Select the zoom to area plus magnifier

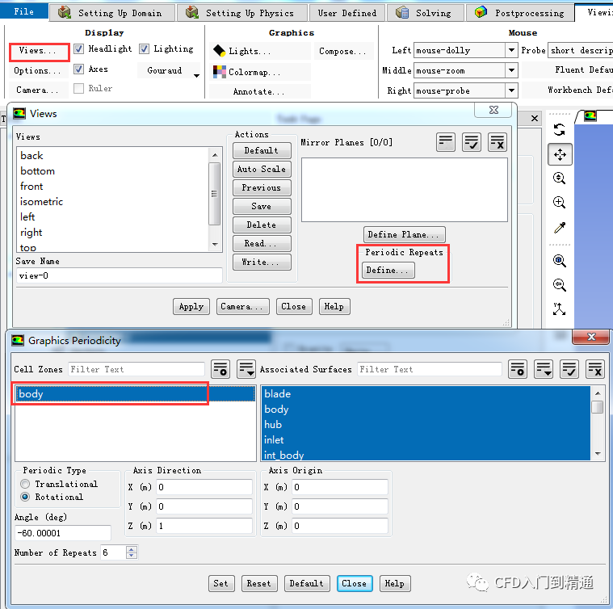[560, 203]
